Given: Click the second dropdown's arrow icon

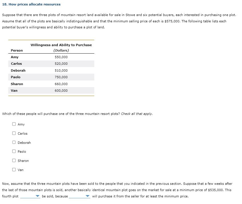Looking at the screenshot, I should (x=88, y=196).
